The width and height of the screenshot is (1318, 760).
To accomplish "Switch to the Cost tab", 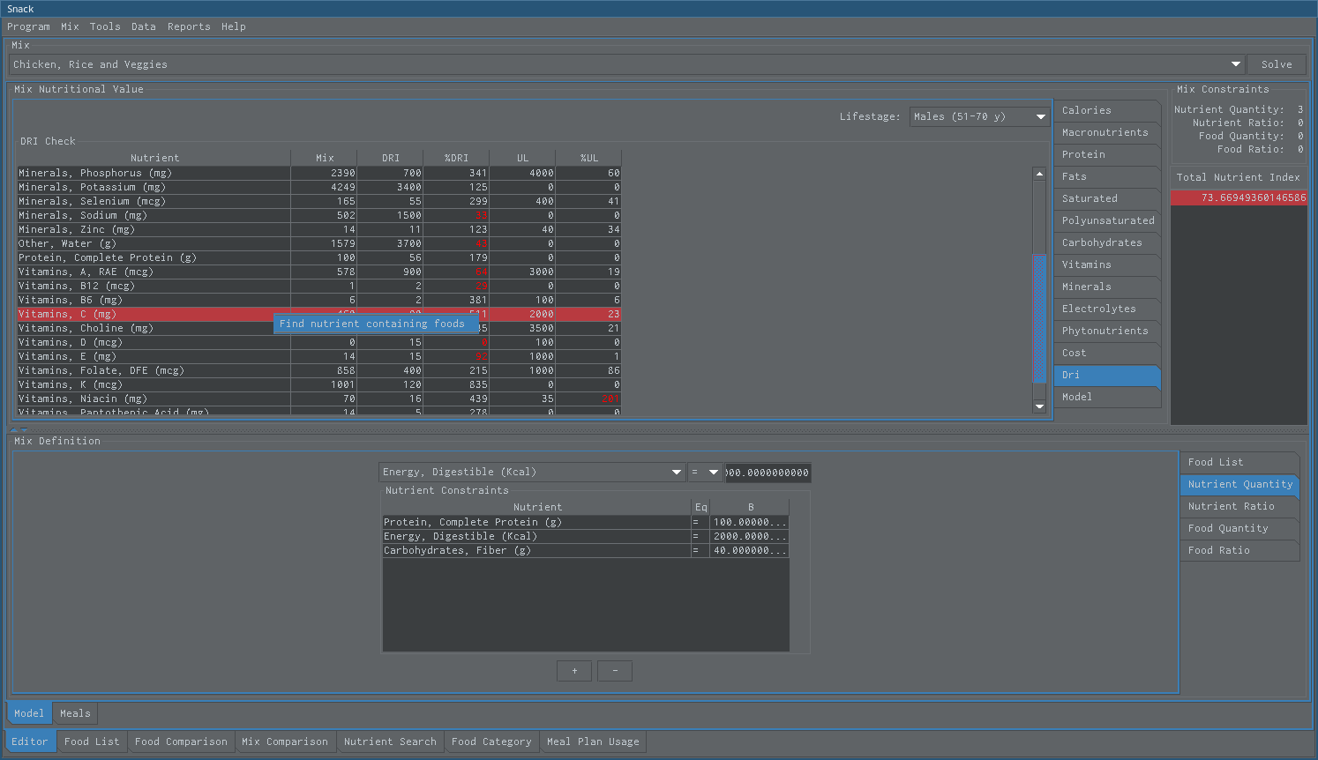I will coord(1107,353).
